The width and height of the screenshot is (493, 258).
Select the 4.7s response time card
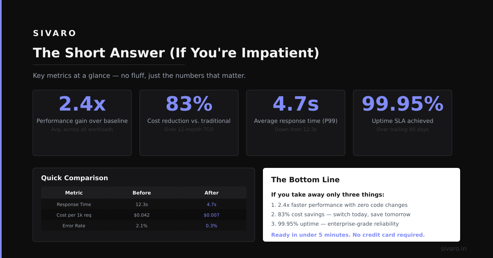point(296,123)
